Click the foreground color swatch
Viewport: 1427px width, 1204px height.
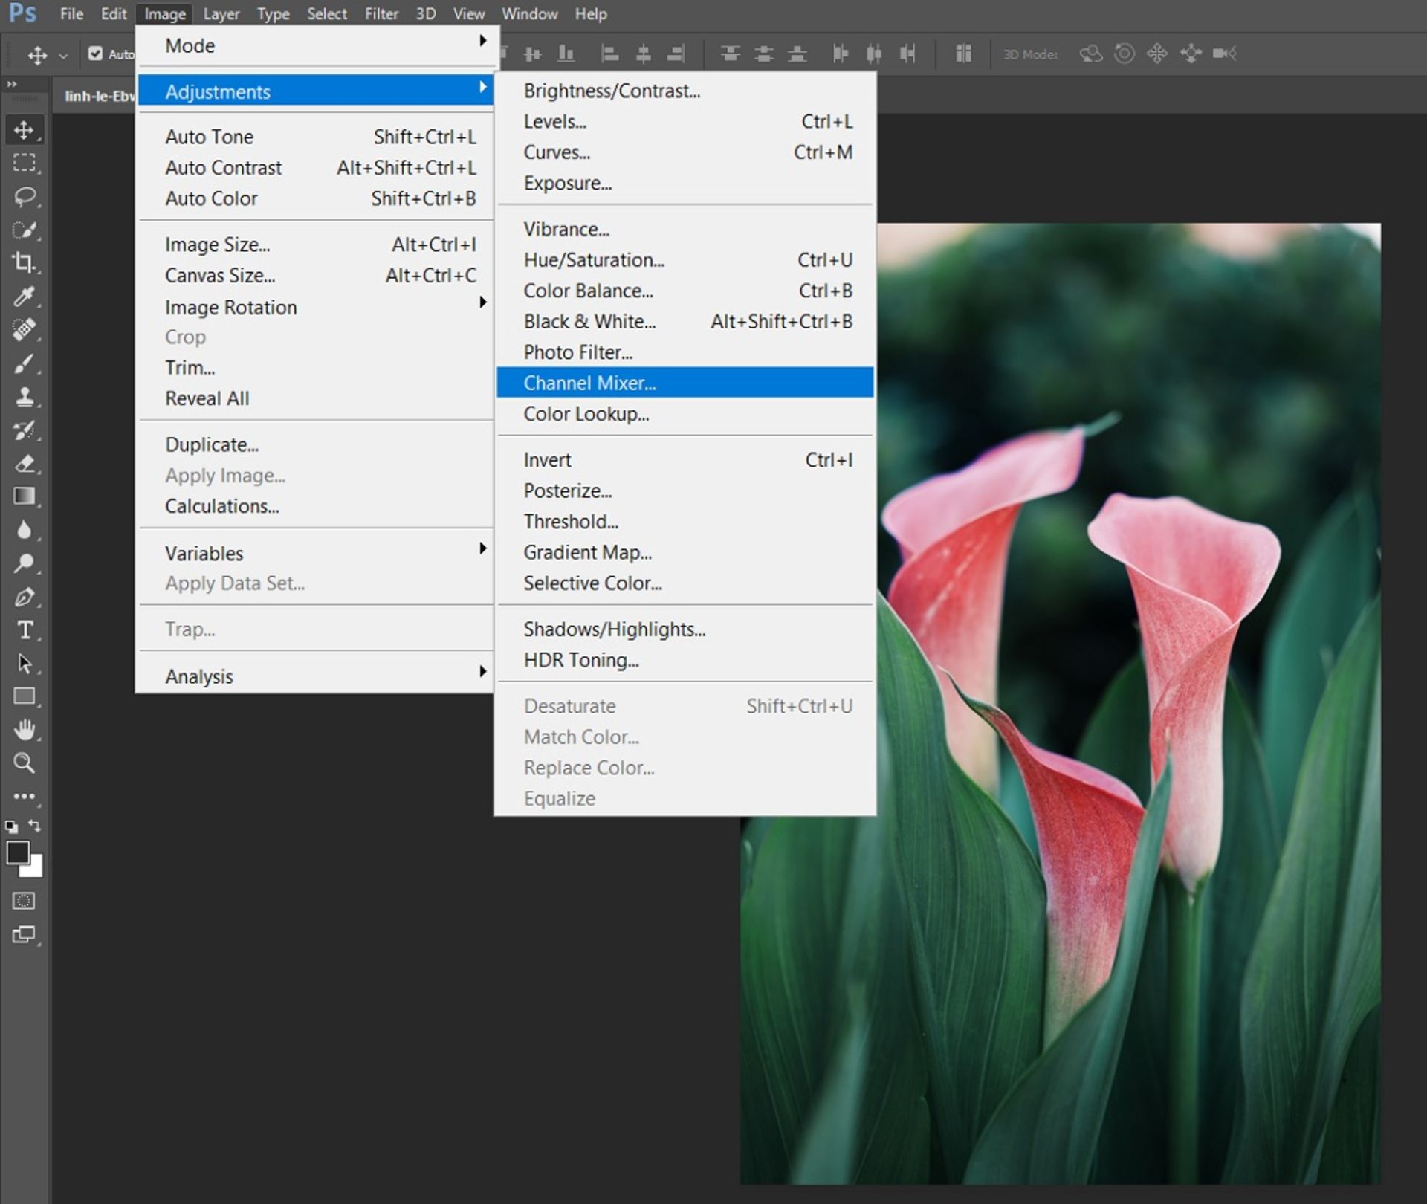tap(16, 852)
